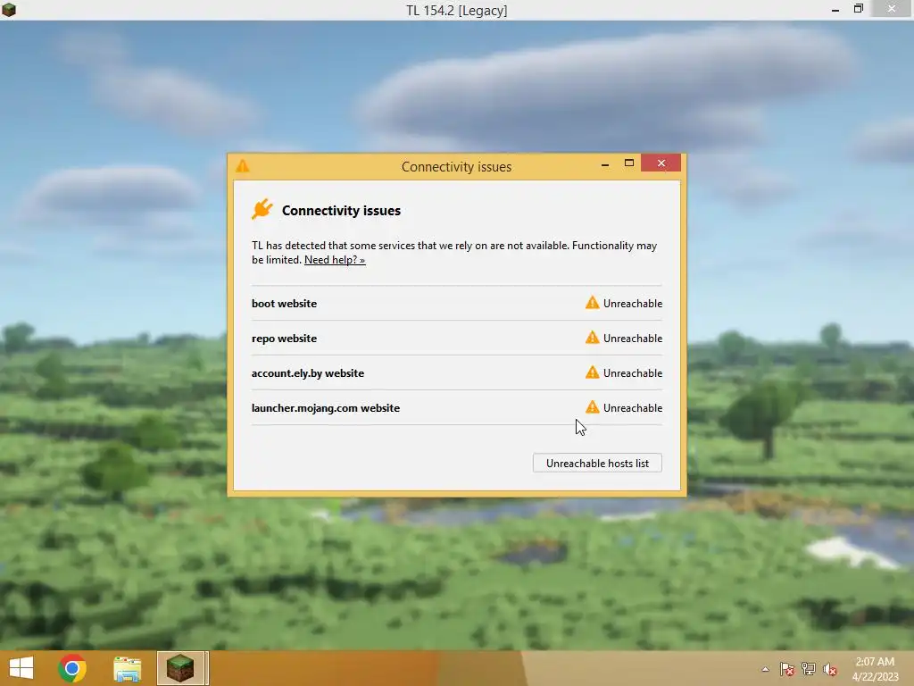
Task: Click warning icon beside repo website status
Action: pyautogui.click(x=593, y=338)
